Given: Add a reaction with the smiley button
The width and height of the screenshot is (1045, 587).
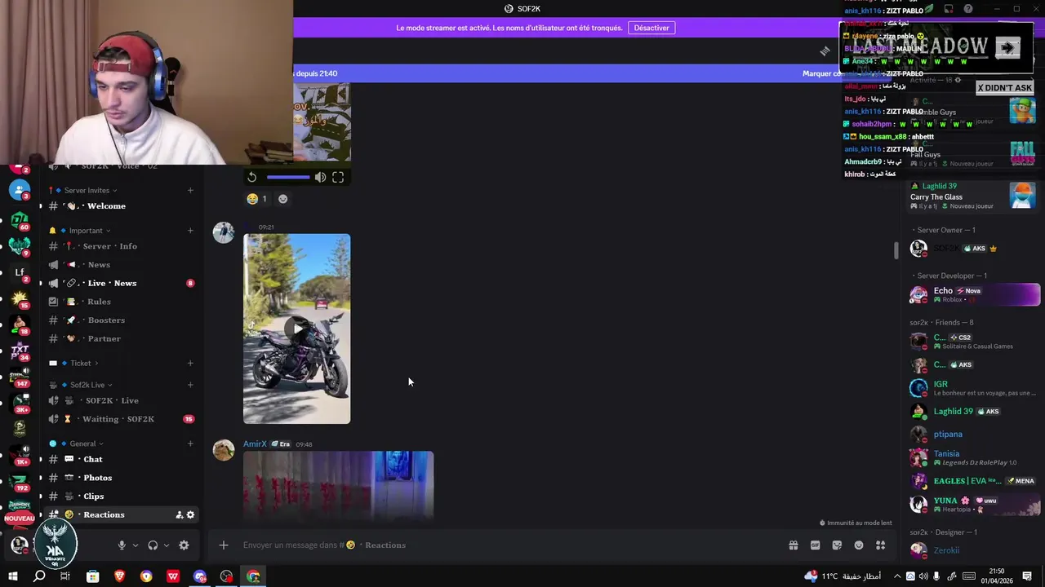Looking at the screenshot, I should (x=282, y=199).
